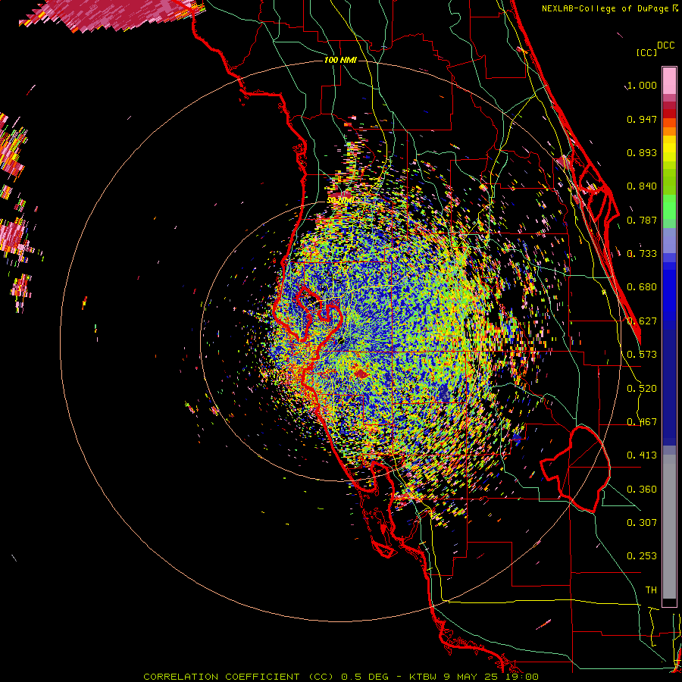Click the [CC] label above color bar

[x=646, y=52]
